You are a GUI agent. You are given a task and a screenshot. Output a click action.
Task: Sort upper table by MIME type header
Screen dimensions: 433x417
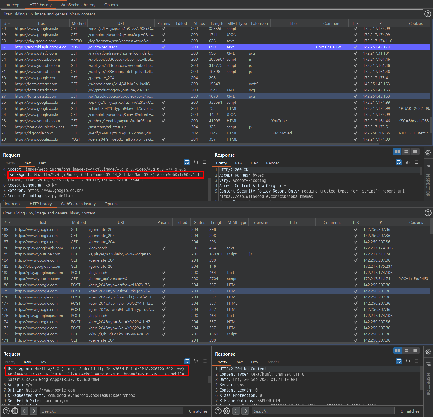(x=237, y=23)
